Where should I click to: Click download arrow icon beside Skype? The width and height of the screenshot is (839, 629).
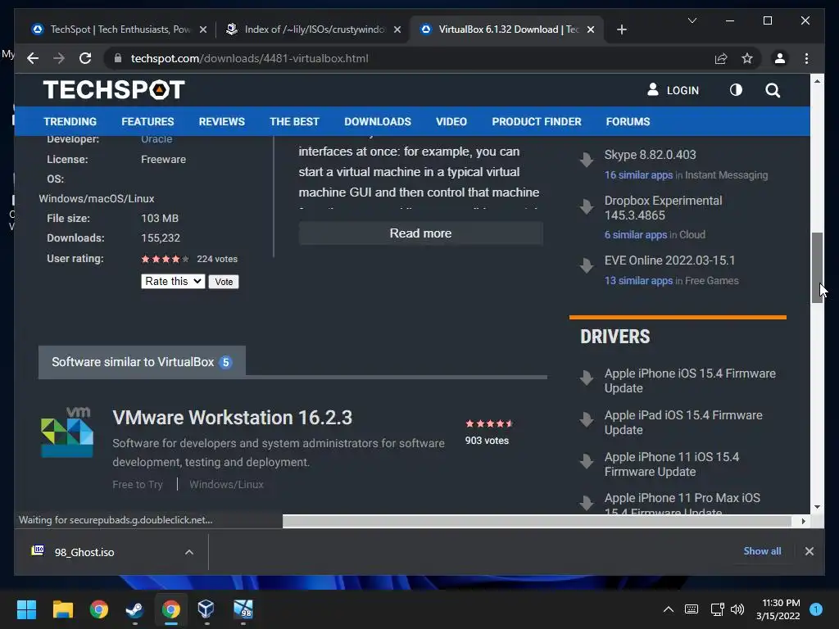(587, 159)
